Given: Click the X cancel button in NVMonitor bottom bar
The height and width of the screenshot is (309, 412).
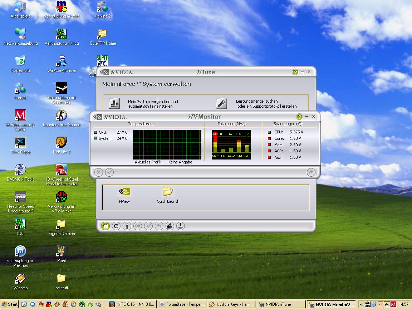Looking at the screenshot, I should pyautogui.click(x=99, y=172).
